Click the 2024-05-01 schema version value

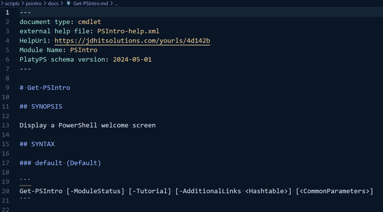pos(132,59)
